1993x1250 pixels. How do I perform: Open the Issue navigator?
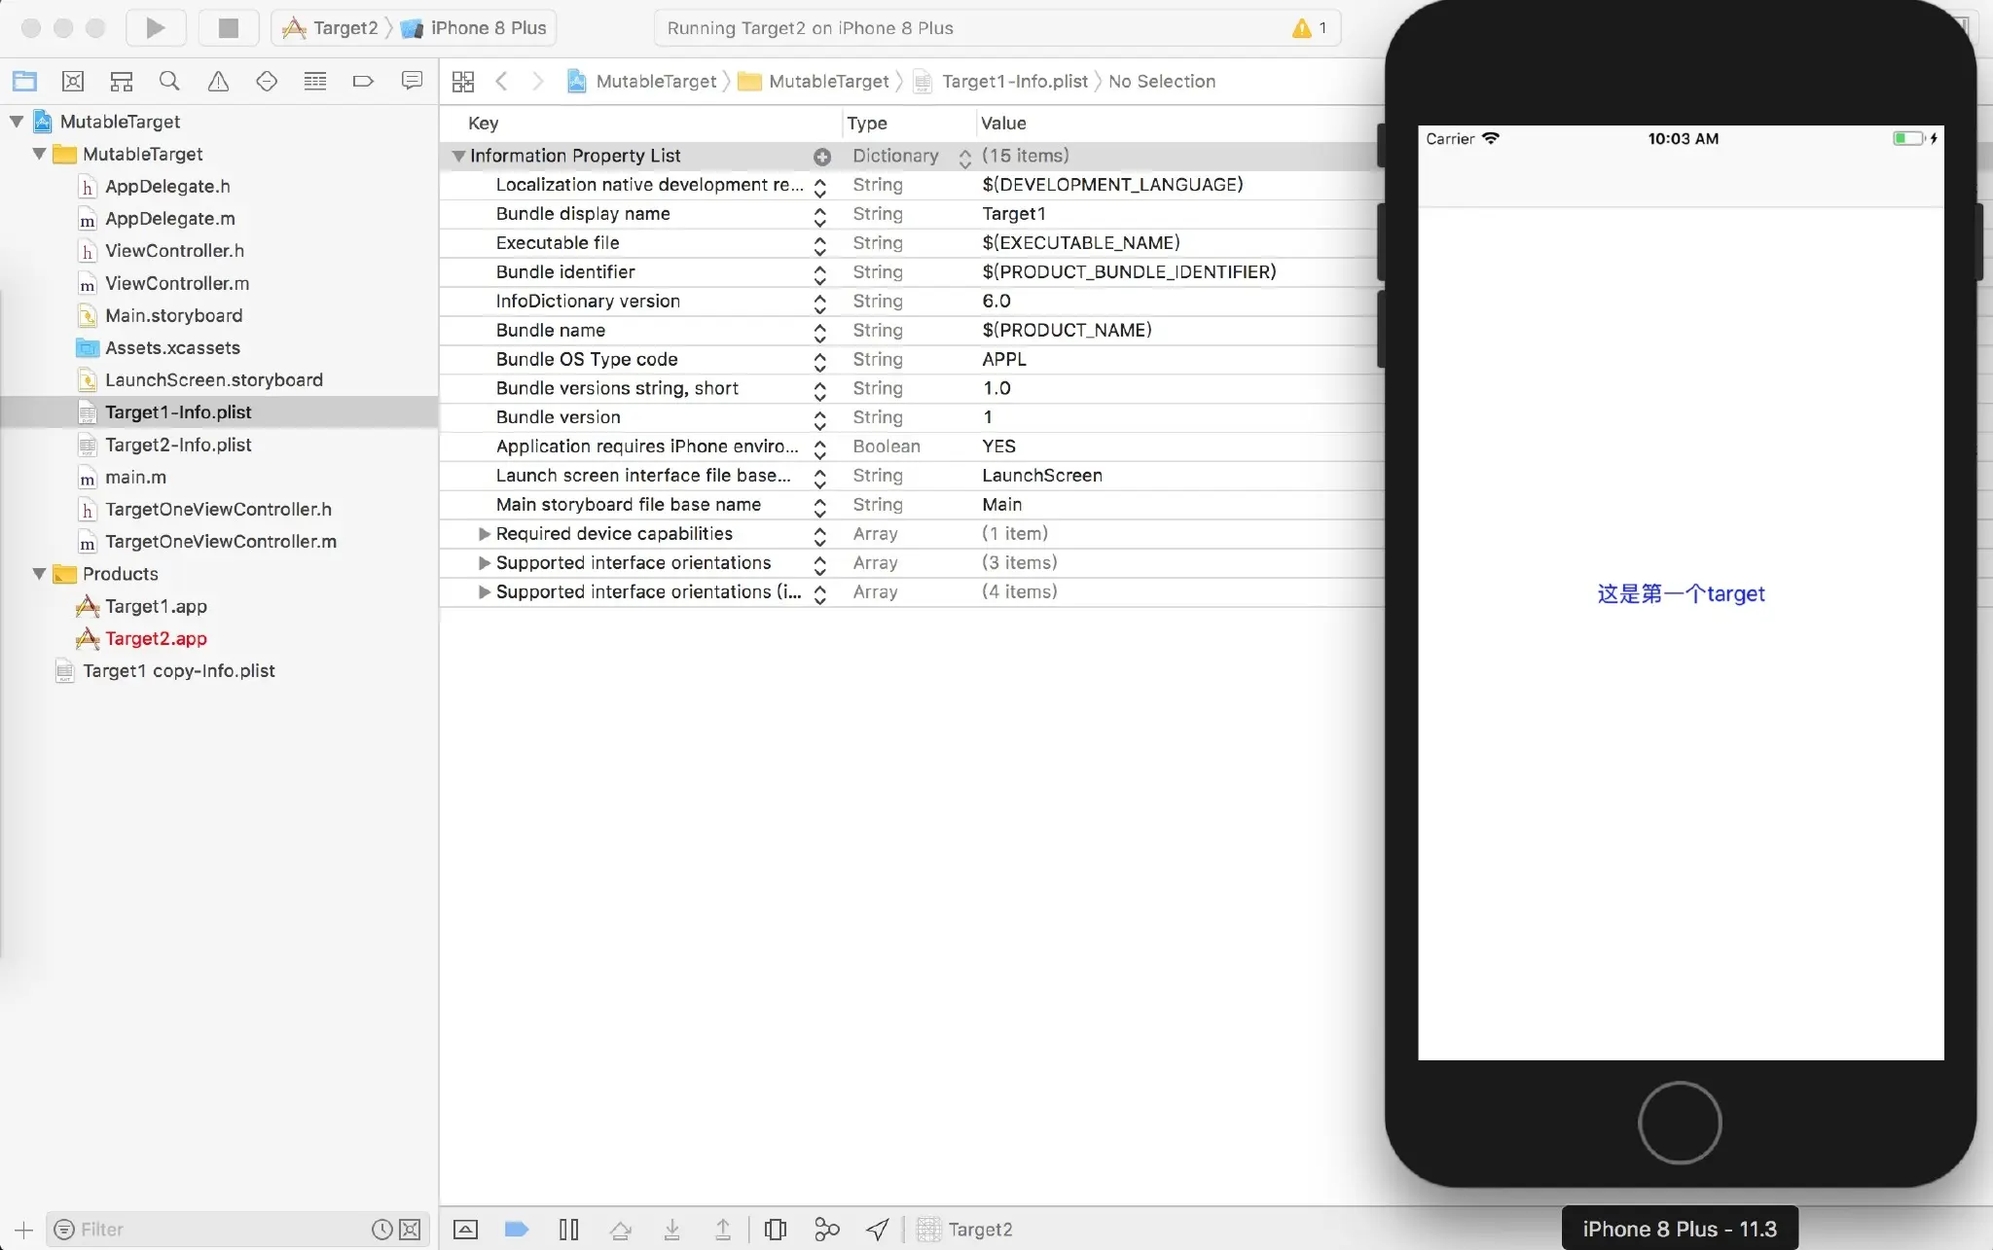coord(218,81)
